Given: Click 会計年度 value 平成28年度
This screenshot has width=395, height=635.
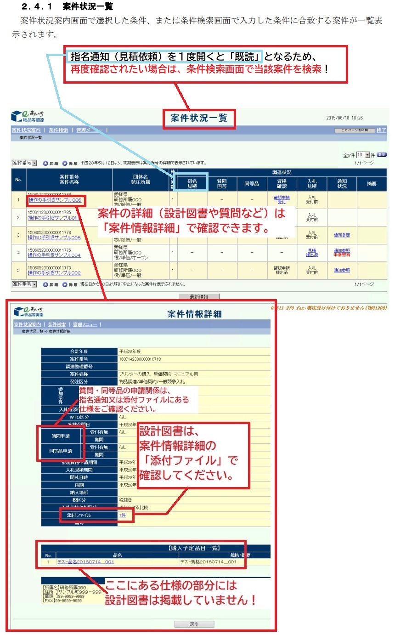Looking at the screenshot, I should (130, 352).
